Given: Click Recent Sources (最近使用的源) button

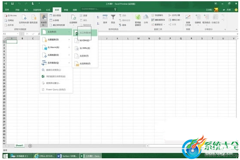Looking at the screenshot, I should (x=57, y=25).
